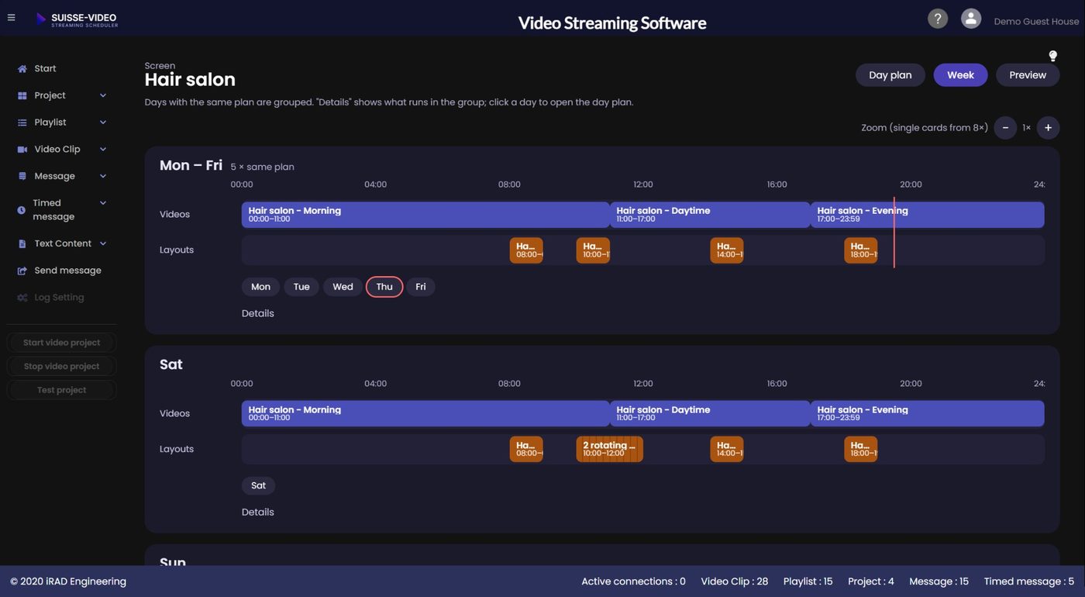Click the Timed message clock icon
This screenshot has height=597, width=1085.
[x=21, y=210]
